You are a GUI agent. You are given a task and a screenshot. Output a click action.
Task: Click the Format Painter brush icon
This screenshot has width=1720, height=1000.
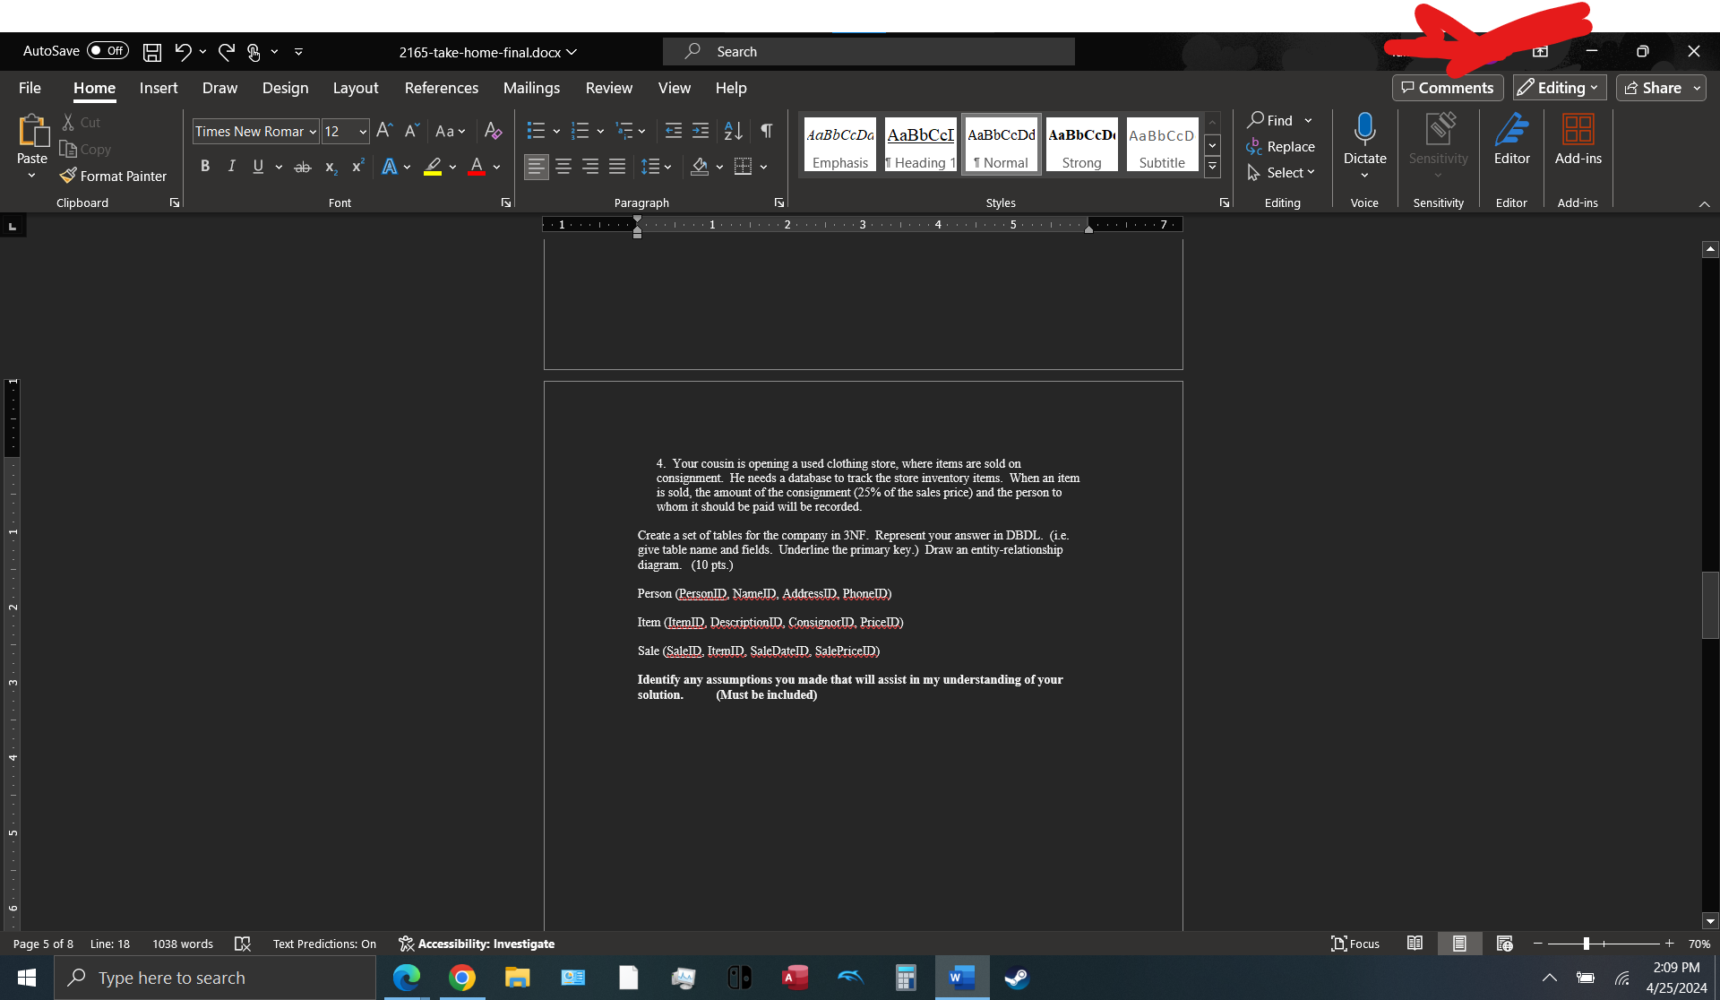pos(68,176)
